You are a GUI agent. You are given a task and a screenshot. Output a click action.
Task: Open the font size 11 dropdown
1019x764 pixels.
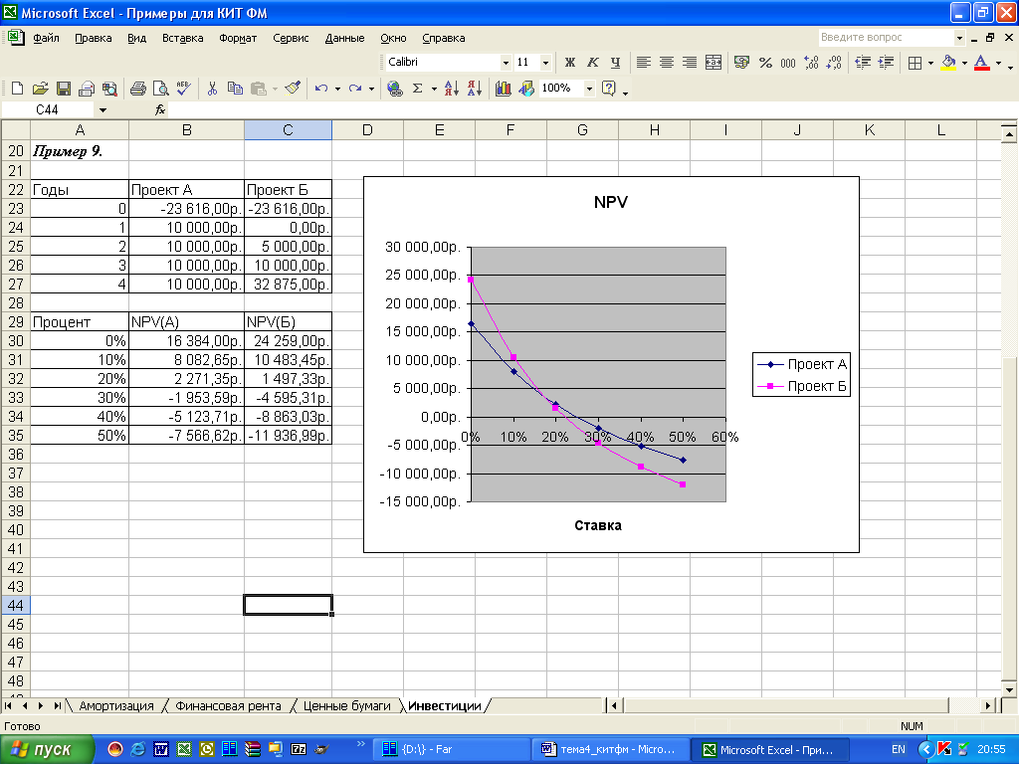pos(546,63)
